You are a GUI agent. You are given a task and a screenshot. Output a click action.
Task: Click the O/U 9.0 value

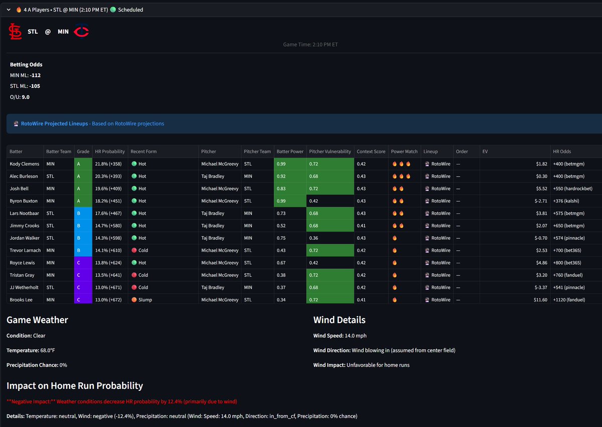point(26,97)
